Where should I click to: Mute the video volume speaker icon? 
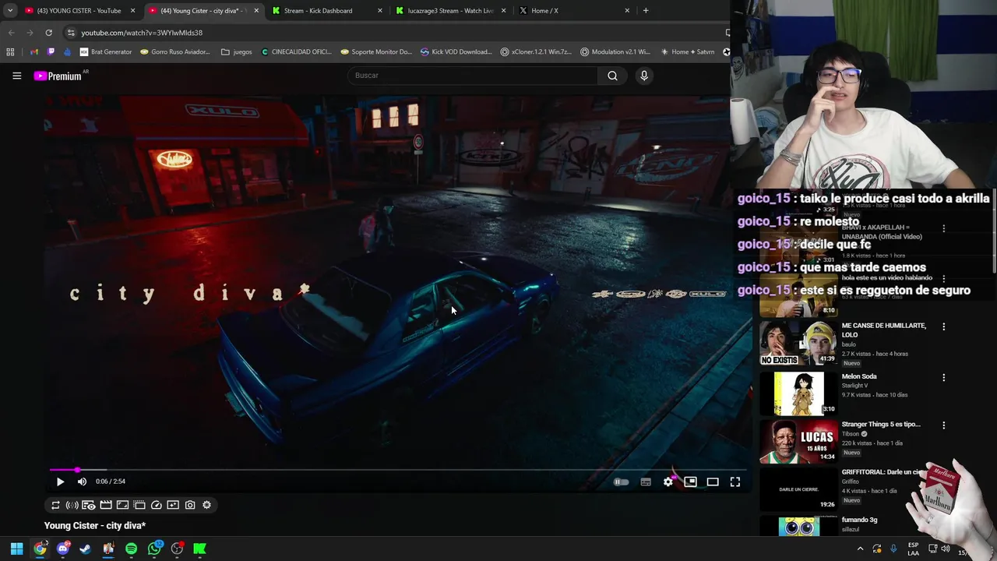point(82,482)
